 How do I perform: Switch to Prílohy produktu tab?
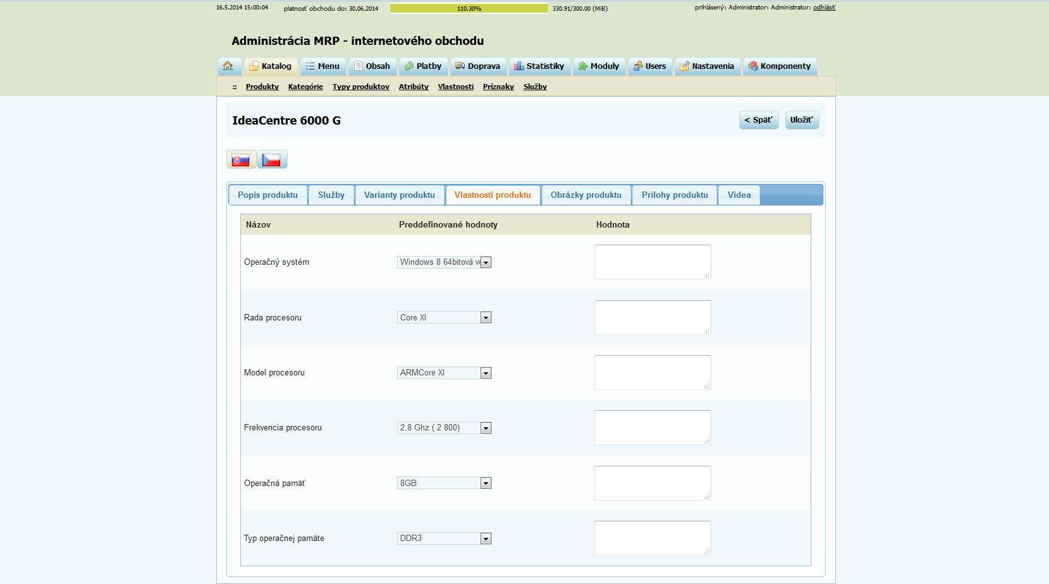point(675,195)
